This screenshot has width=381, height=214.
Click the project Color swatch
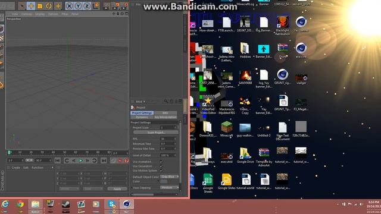[x=164, y=181]
